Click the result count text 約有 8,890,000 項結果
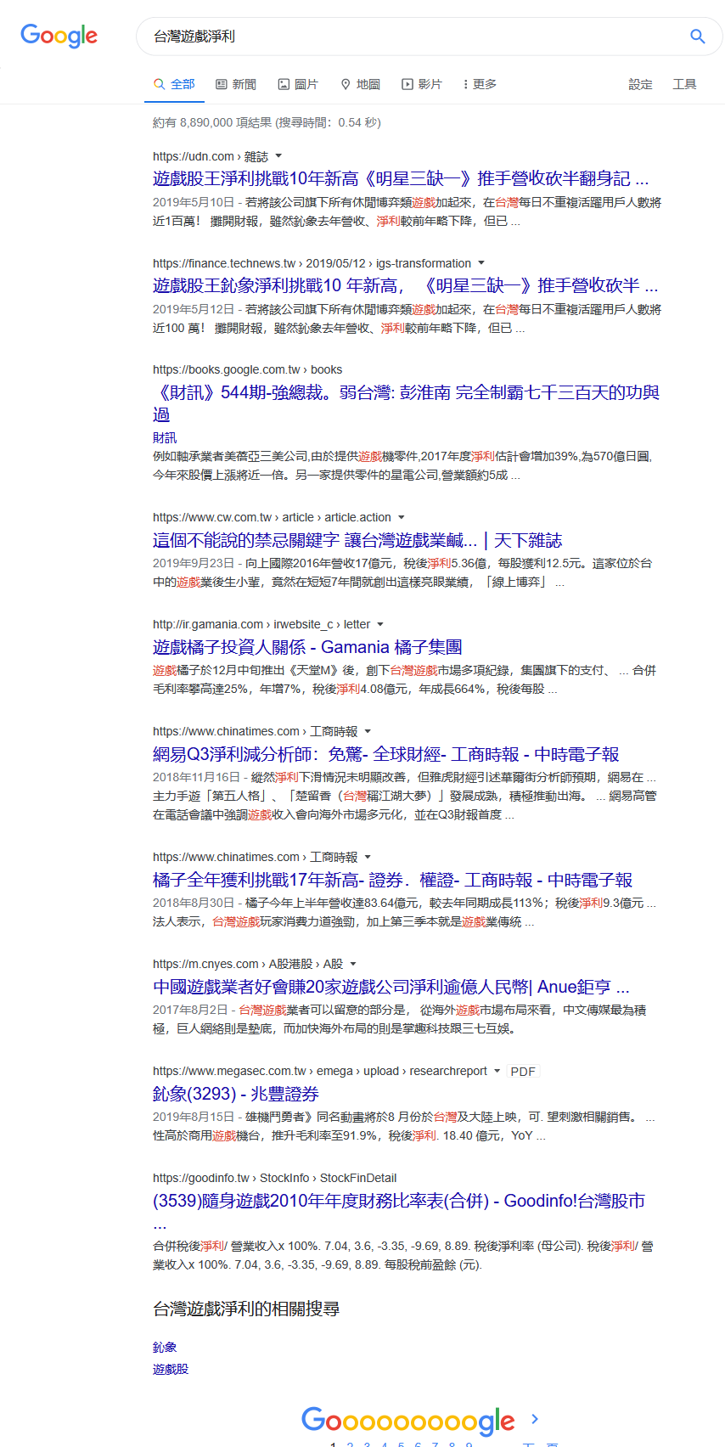The height and width of the screenshot is (1447, 725). tap(267, 122)
